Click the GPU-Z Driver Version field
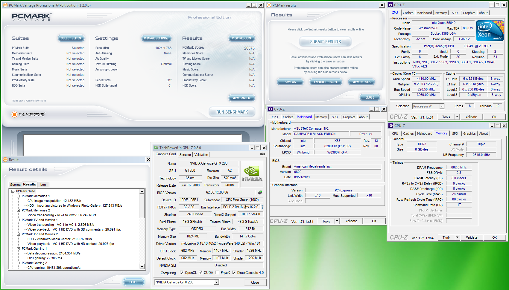 tap(221, 243)
